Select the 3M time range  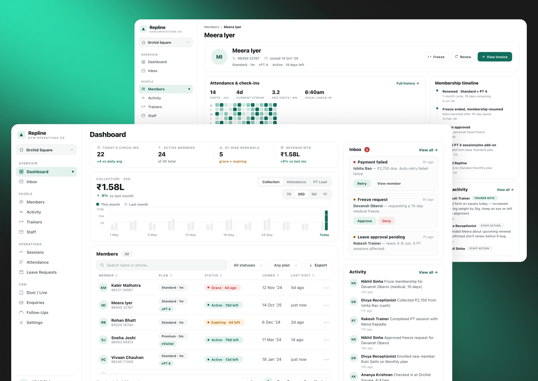[314, 194]
